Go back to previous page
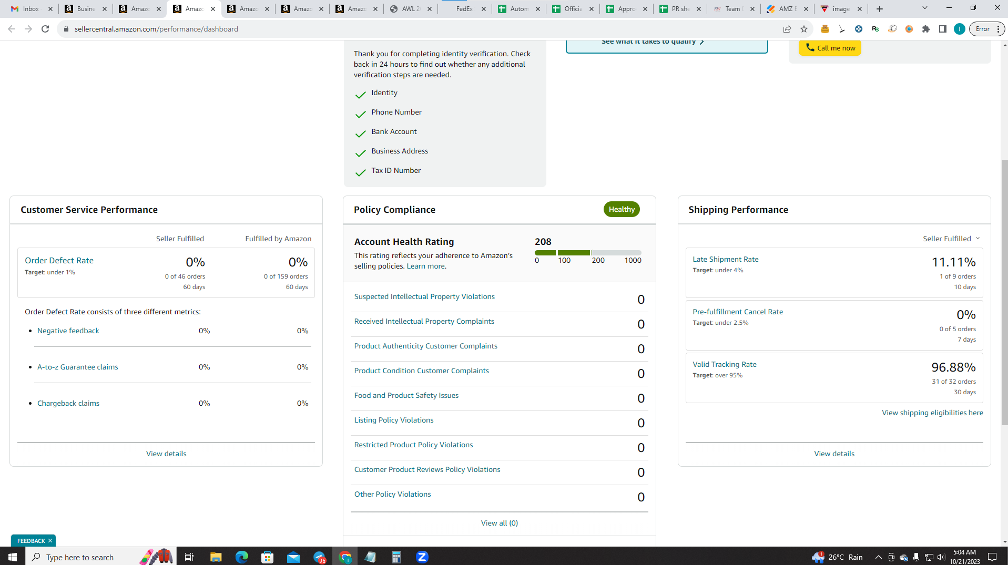The height and width of the screenshot is (565, 1008). click(12, 29)
